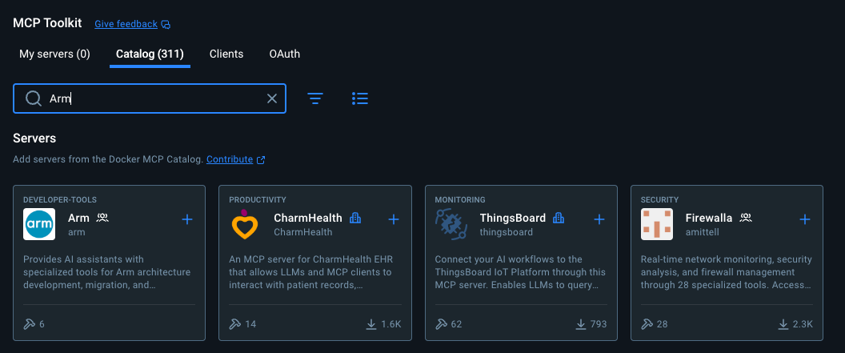Click the ThingsBoard gear logo
The width and height of the screenshot is (845, 353).
coord(451,224)
